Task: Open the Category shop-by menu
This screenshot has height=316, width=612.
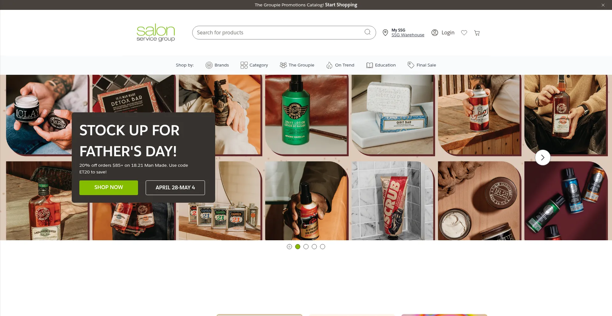Action: pos(254,65)
